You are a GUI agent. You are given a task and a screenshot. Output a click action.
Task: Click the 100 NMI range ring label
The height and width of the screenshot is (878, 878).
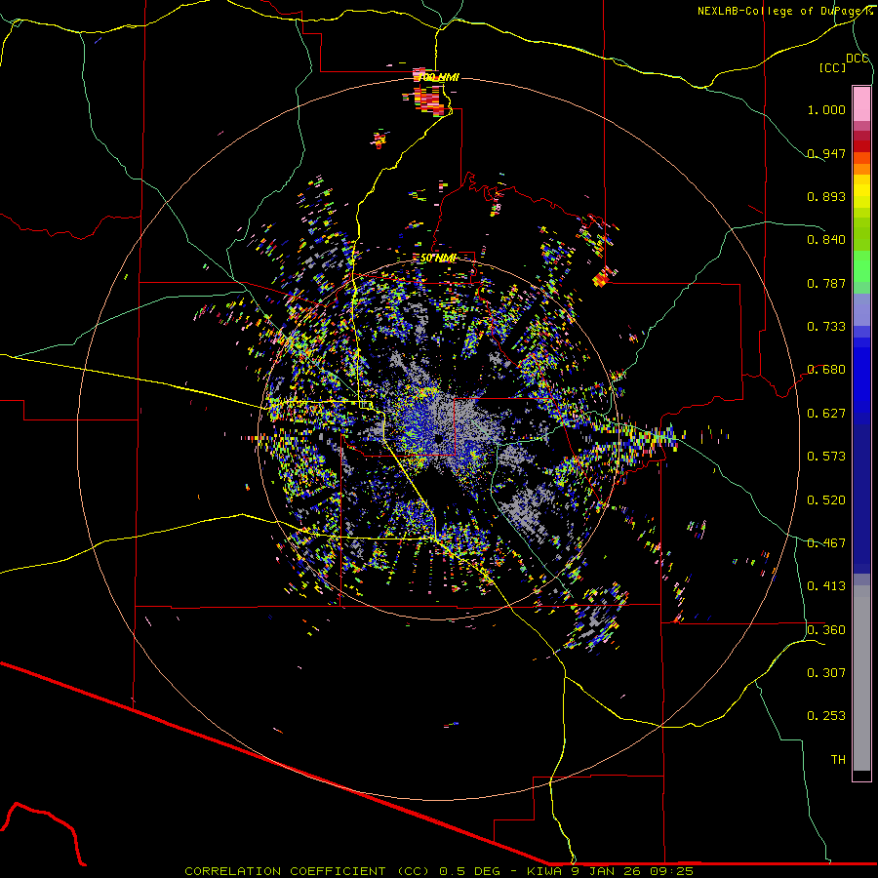click(439, 77)
